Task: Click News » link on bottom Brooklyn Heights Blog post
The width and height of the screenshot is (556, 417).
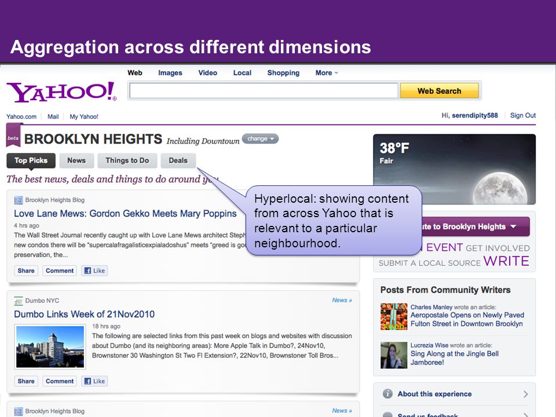Action: [342, 410]
